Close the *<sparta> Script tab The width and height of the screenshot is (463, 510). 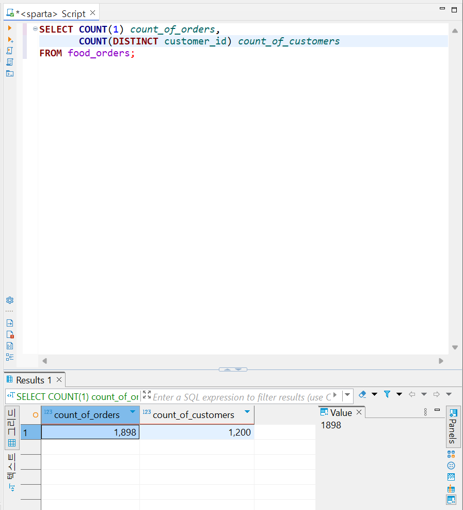tap(92, 13)
